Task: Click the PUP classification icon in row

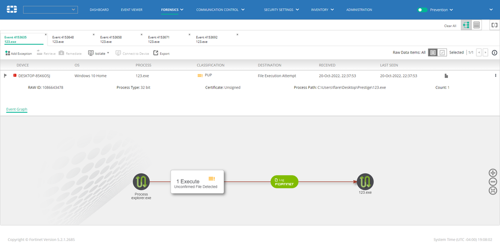Action: click(x=200, y=76)
